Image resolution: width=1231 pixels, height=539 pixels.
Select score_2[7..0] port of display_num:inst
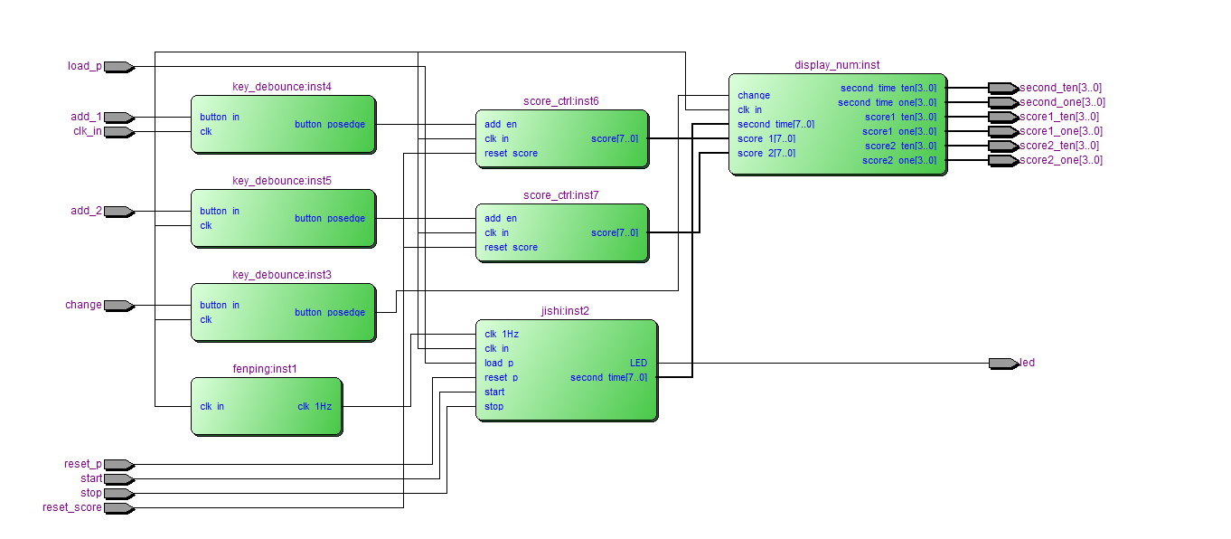766,154
